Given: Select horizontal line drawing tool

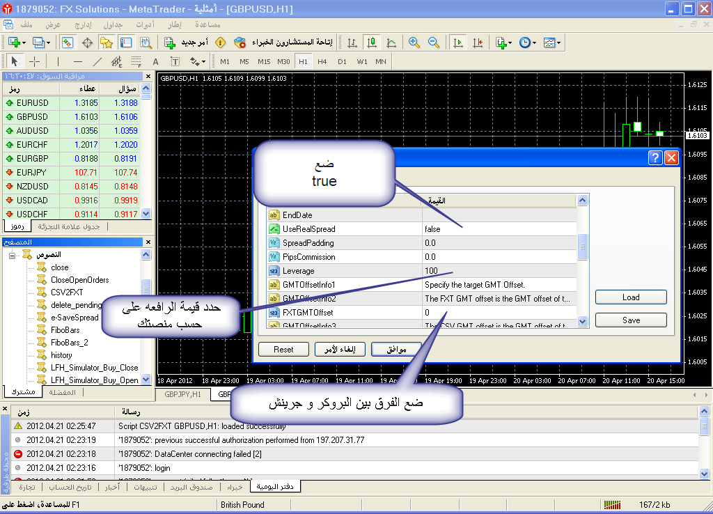Looking at the screenshot, I should (x=78, y=61).
